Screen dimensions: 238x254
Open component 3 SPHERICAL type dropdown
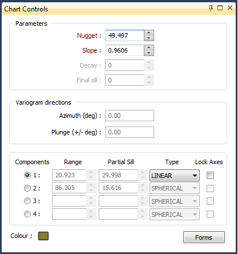pyautogui.click(x=175, y=201)
